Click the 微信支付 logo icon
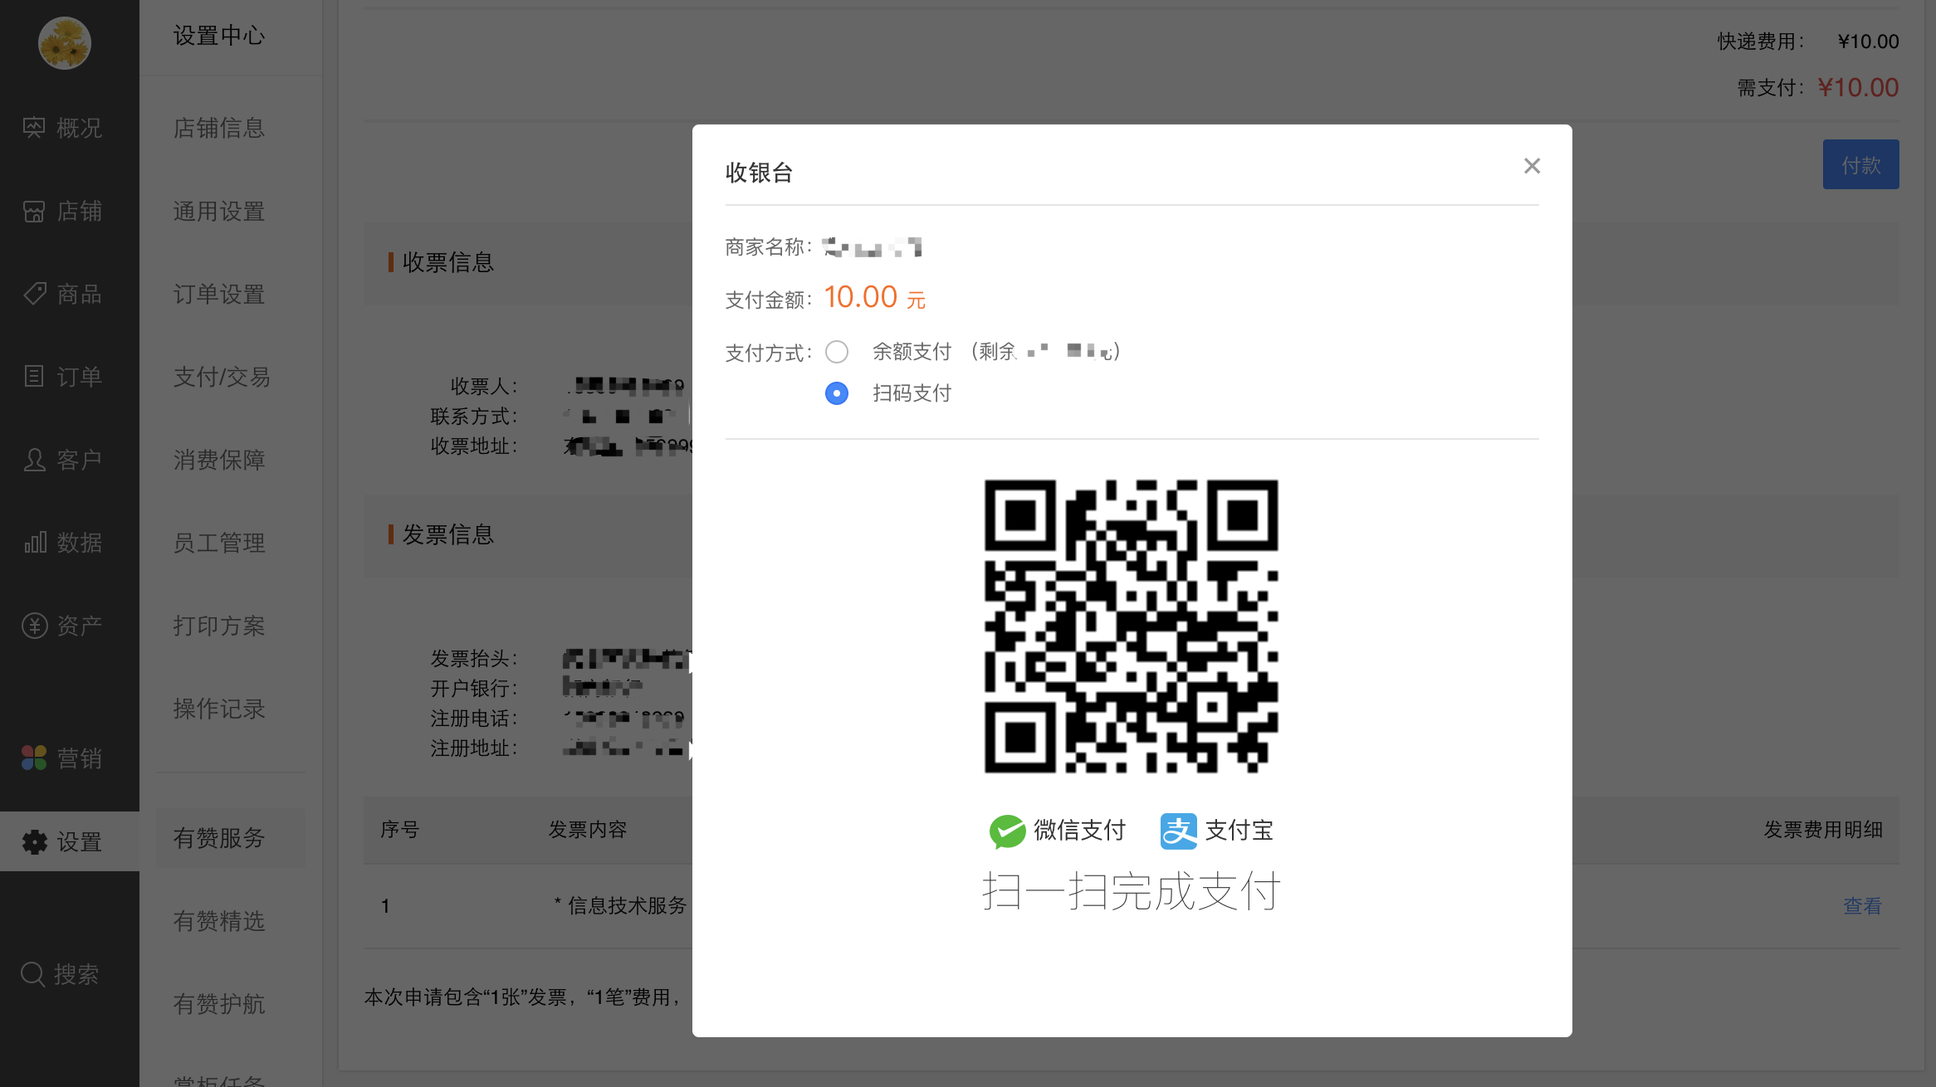The image size is (1936, 1087). click(1007, 831)
